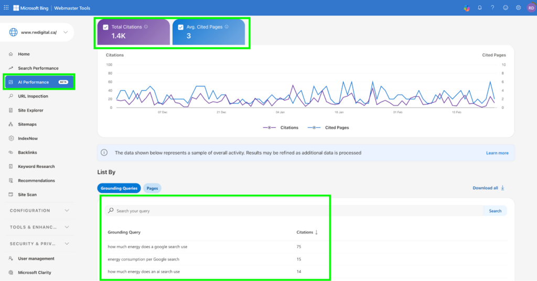This screenshot has height=281, width=537.
Task: Open the settings gear icon
Action: (x=519, y=7)
